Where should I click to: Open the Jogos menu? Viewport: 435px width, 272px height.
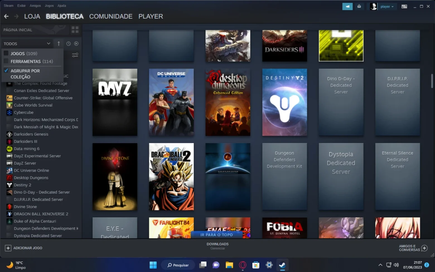[x=49, y=6]
